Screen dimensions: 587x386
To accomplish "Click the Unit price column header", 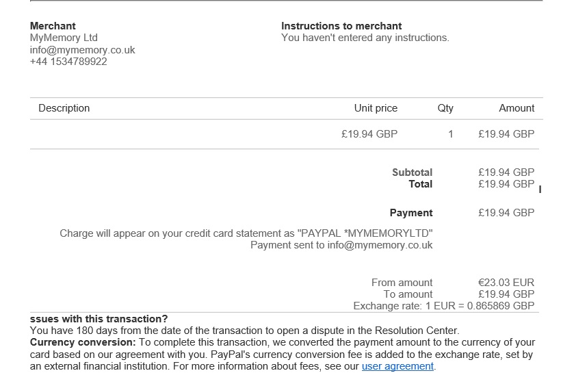I will tap(376, 108).
